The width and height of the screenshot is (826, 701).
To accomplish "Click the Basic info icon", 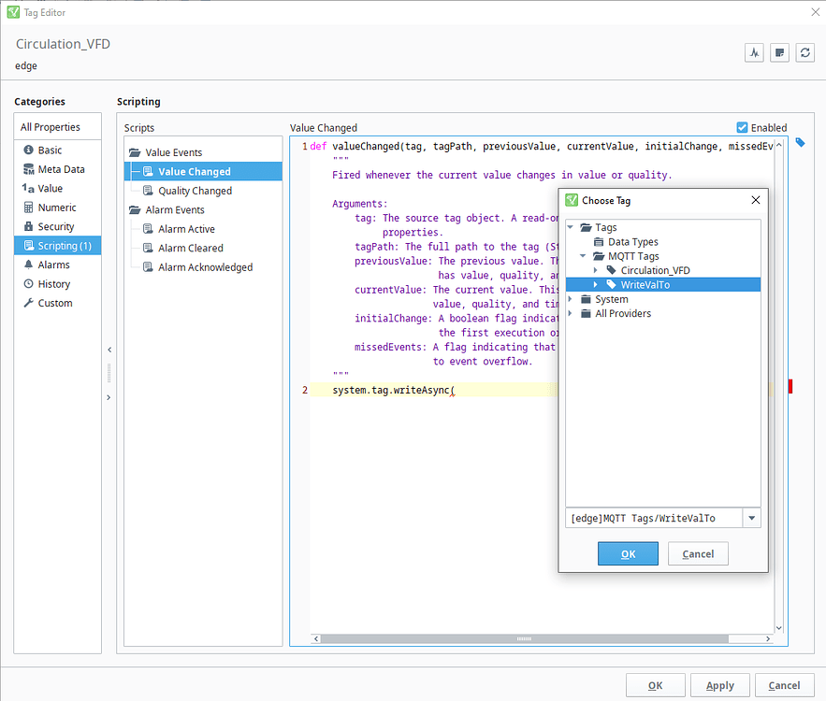I will pos(28,150).
